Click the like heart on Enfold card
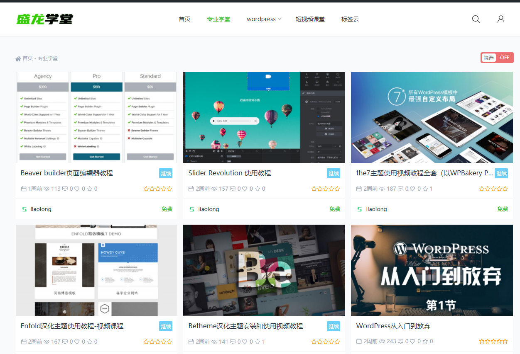The image size is (520, 354). (77, 342)
